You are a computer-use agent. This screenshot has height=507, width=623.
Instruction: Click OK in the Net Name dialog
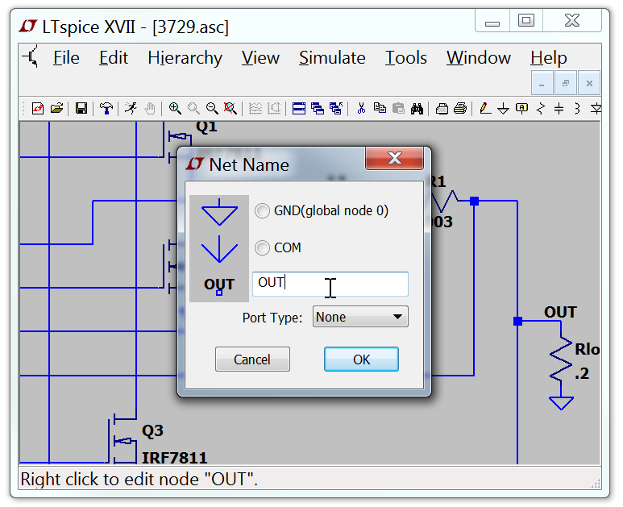click(x=361, y=359)
